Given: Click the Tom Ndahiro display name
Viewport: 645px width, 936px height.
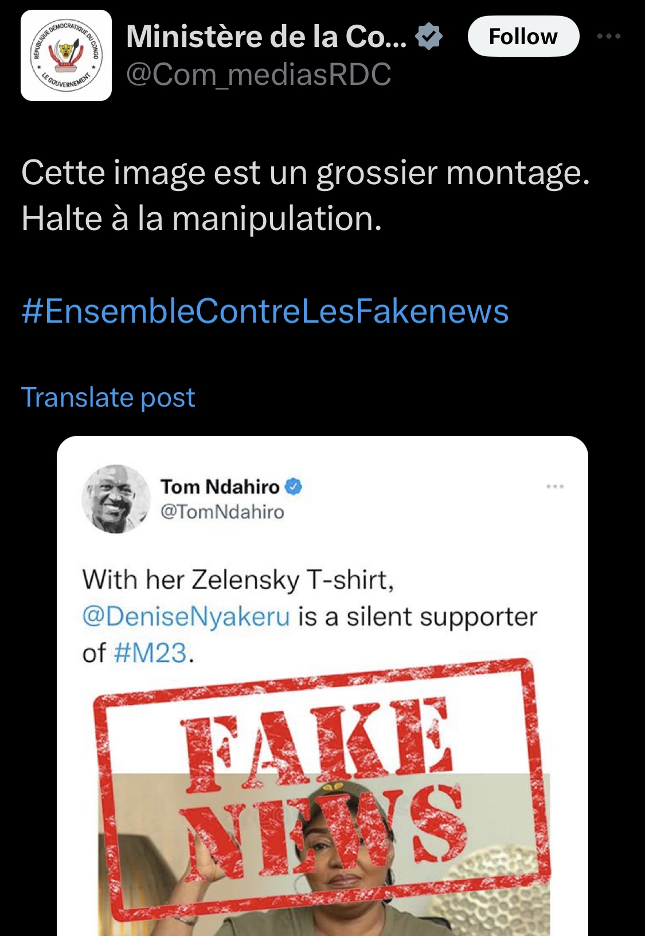Looking at the screenshot, I should [x=220, y=487].
